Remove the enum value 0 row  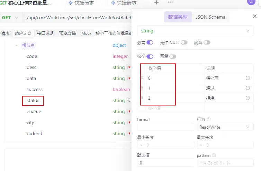[248, 78]
